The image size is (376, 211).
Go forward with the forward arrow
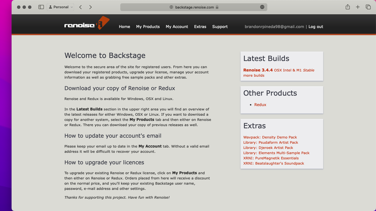click(x=91, y=7)
